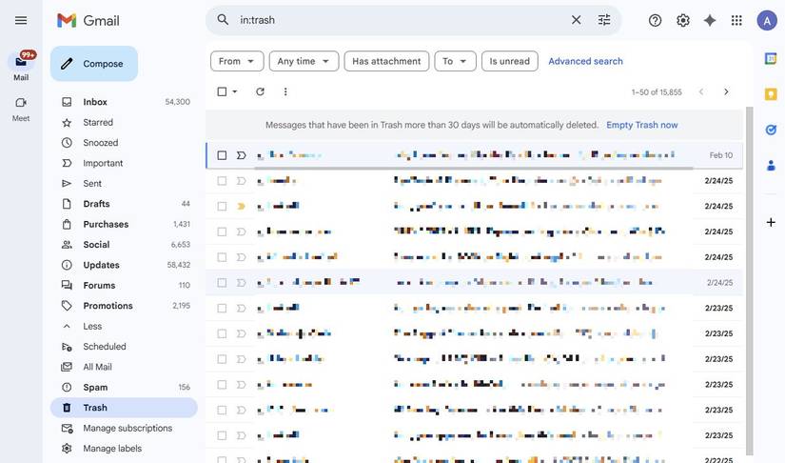The height and width of the screenshot is (463, 785).
Task: Show search options sliders icon
Action: click(604, 20)
